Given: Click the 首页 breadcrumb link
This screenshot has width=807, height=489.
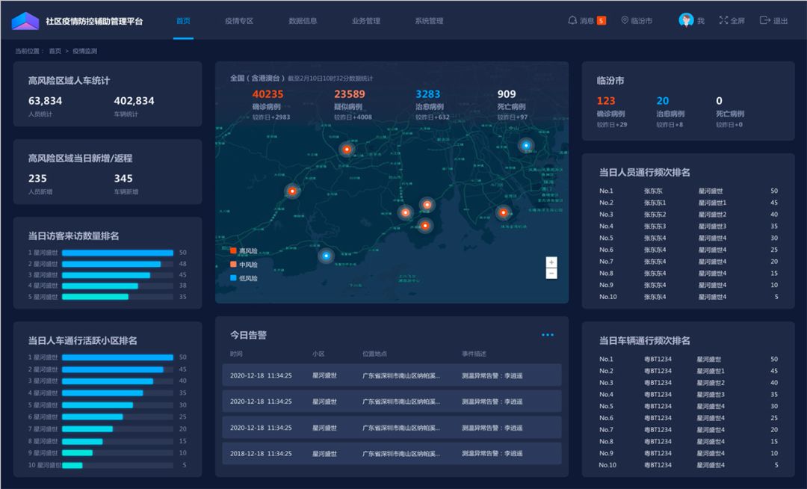Looking at the screenshot, I should (55, 52).
